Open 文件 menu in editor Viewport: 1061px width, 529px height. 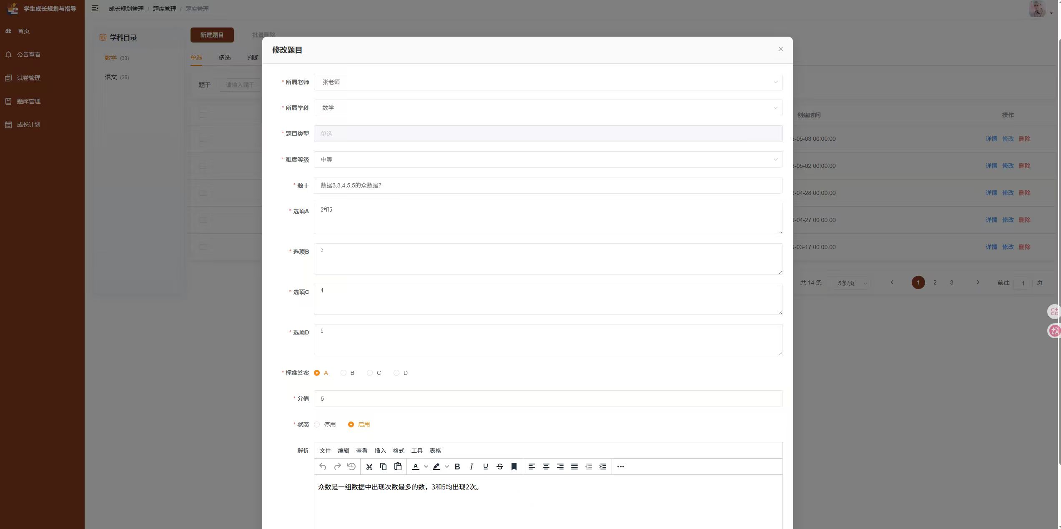click(x=325, y=451)
